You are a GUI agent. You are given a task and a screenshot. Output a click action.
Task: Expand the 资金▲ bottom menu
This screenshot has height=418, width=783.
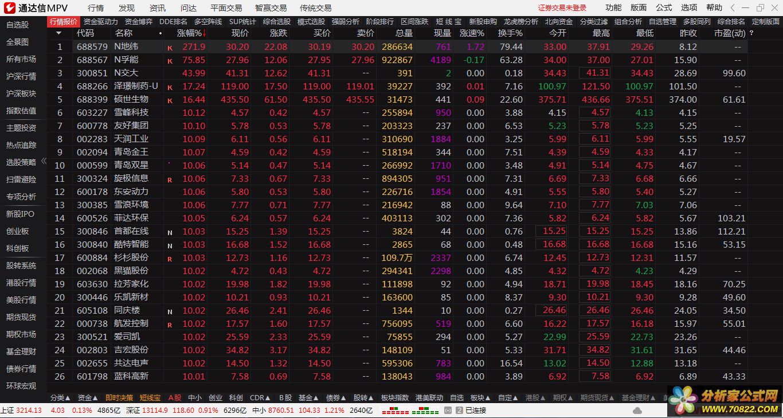88,397
